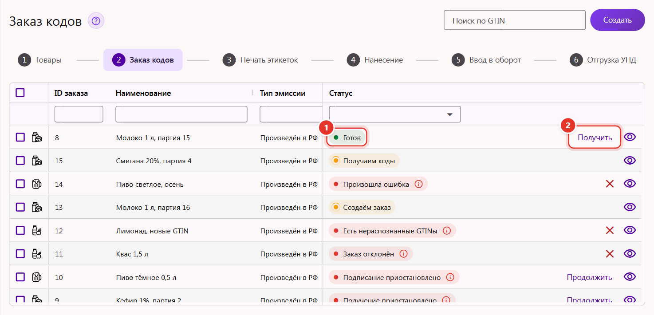Switch to step 4 Нанесение

375,60
